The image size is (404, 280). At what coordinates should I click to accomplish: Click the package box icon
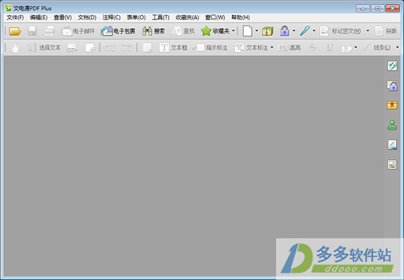tap(268, 31)
